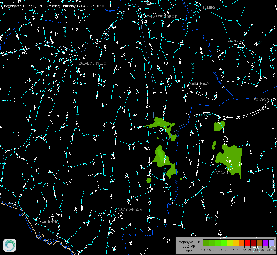Select the 45–50 dBZ bright red swatch
Image resolution: width=277 pixels, height=255 pixels.
(248, 243)
